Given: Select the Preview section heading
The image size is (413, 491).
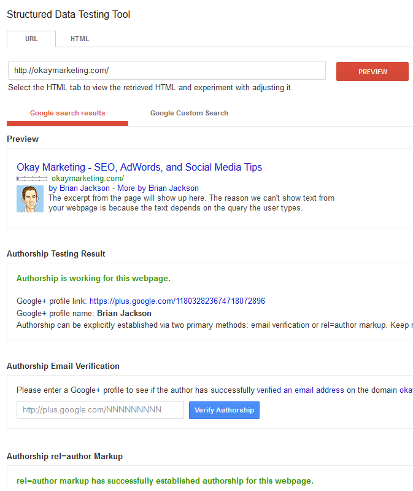Looking at the screenshot, I should [23, 139].
